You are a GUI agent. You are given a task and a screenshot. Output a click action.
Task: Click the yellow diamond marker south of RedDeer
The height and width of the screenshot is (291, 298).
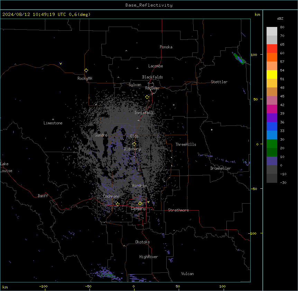point(147,97)
